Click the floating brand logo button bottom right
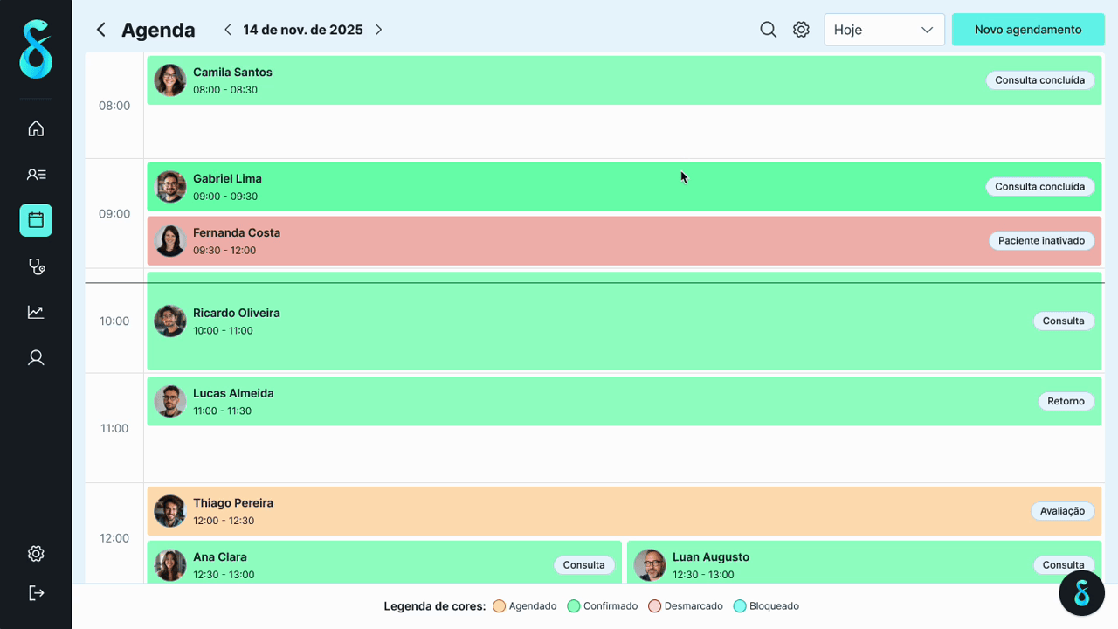 coord(1081,592)
